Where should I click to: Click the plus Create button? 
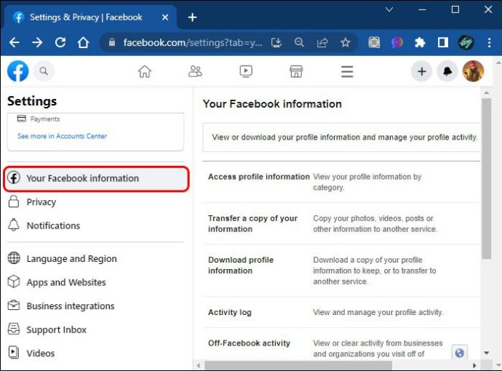click(421, 71)
